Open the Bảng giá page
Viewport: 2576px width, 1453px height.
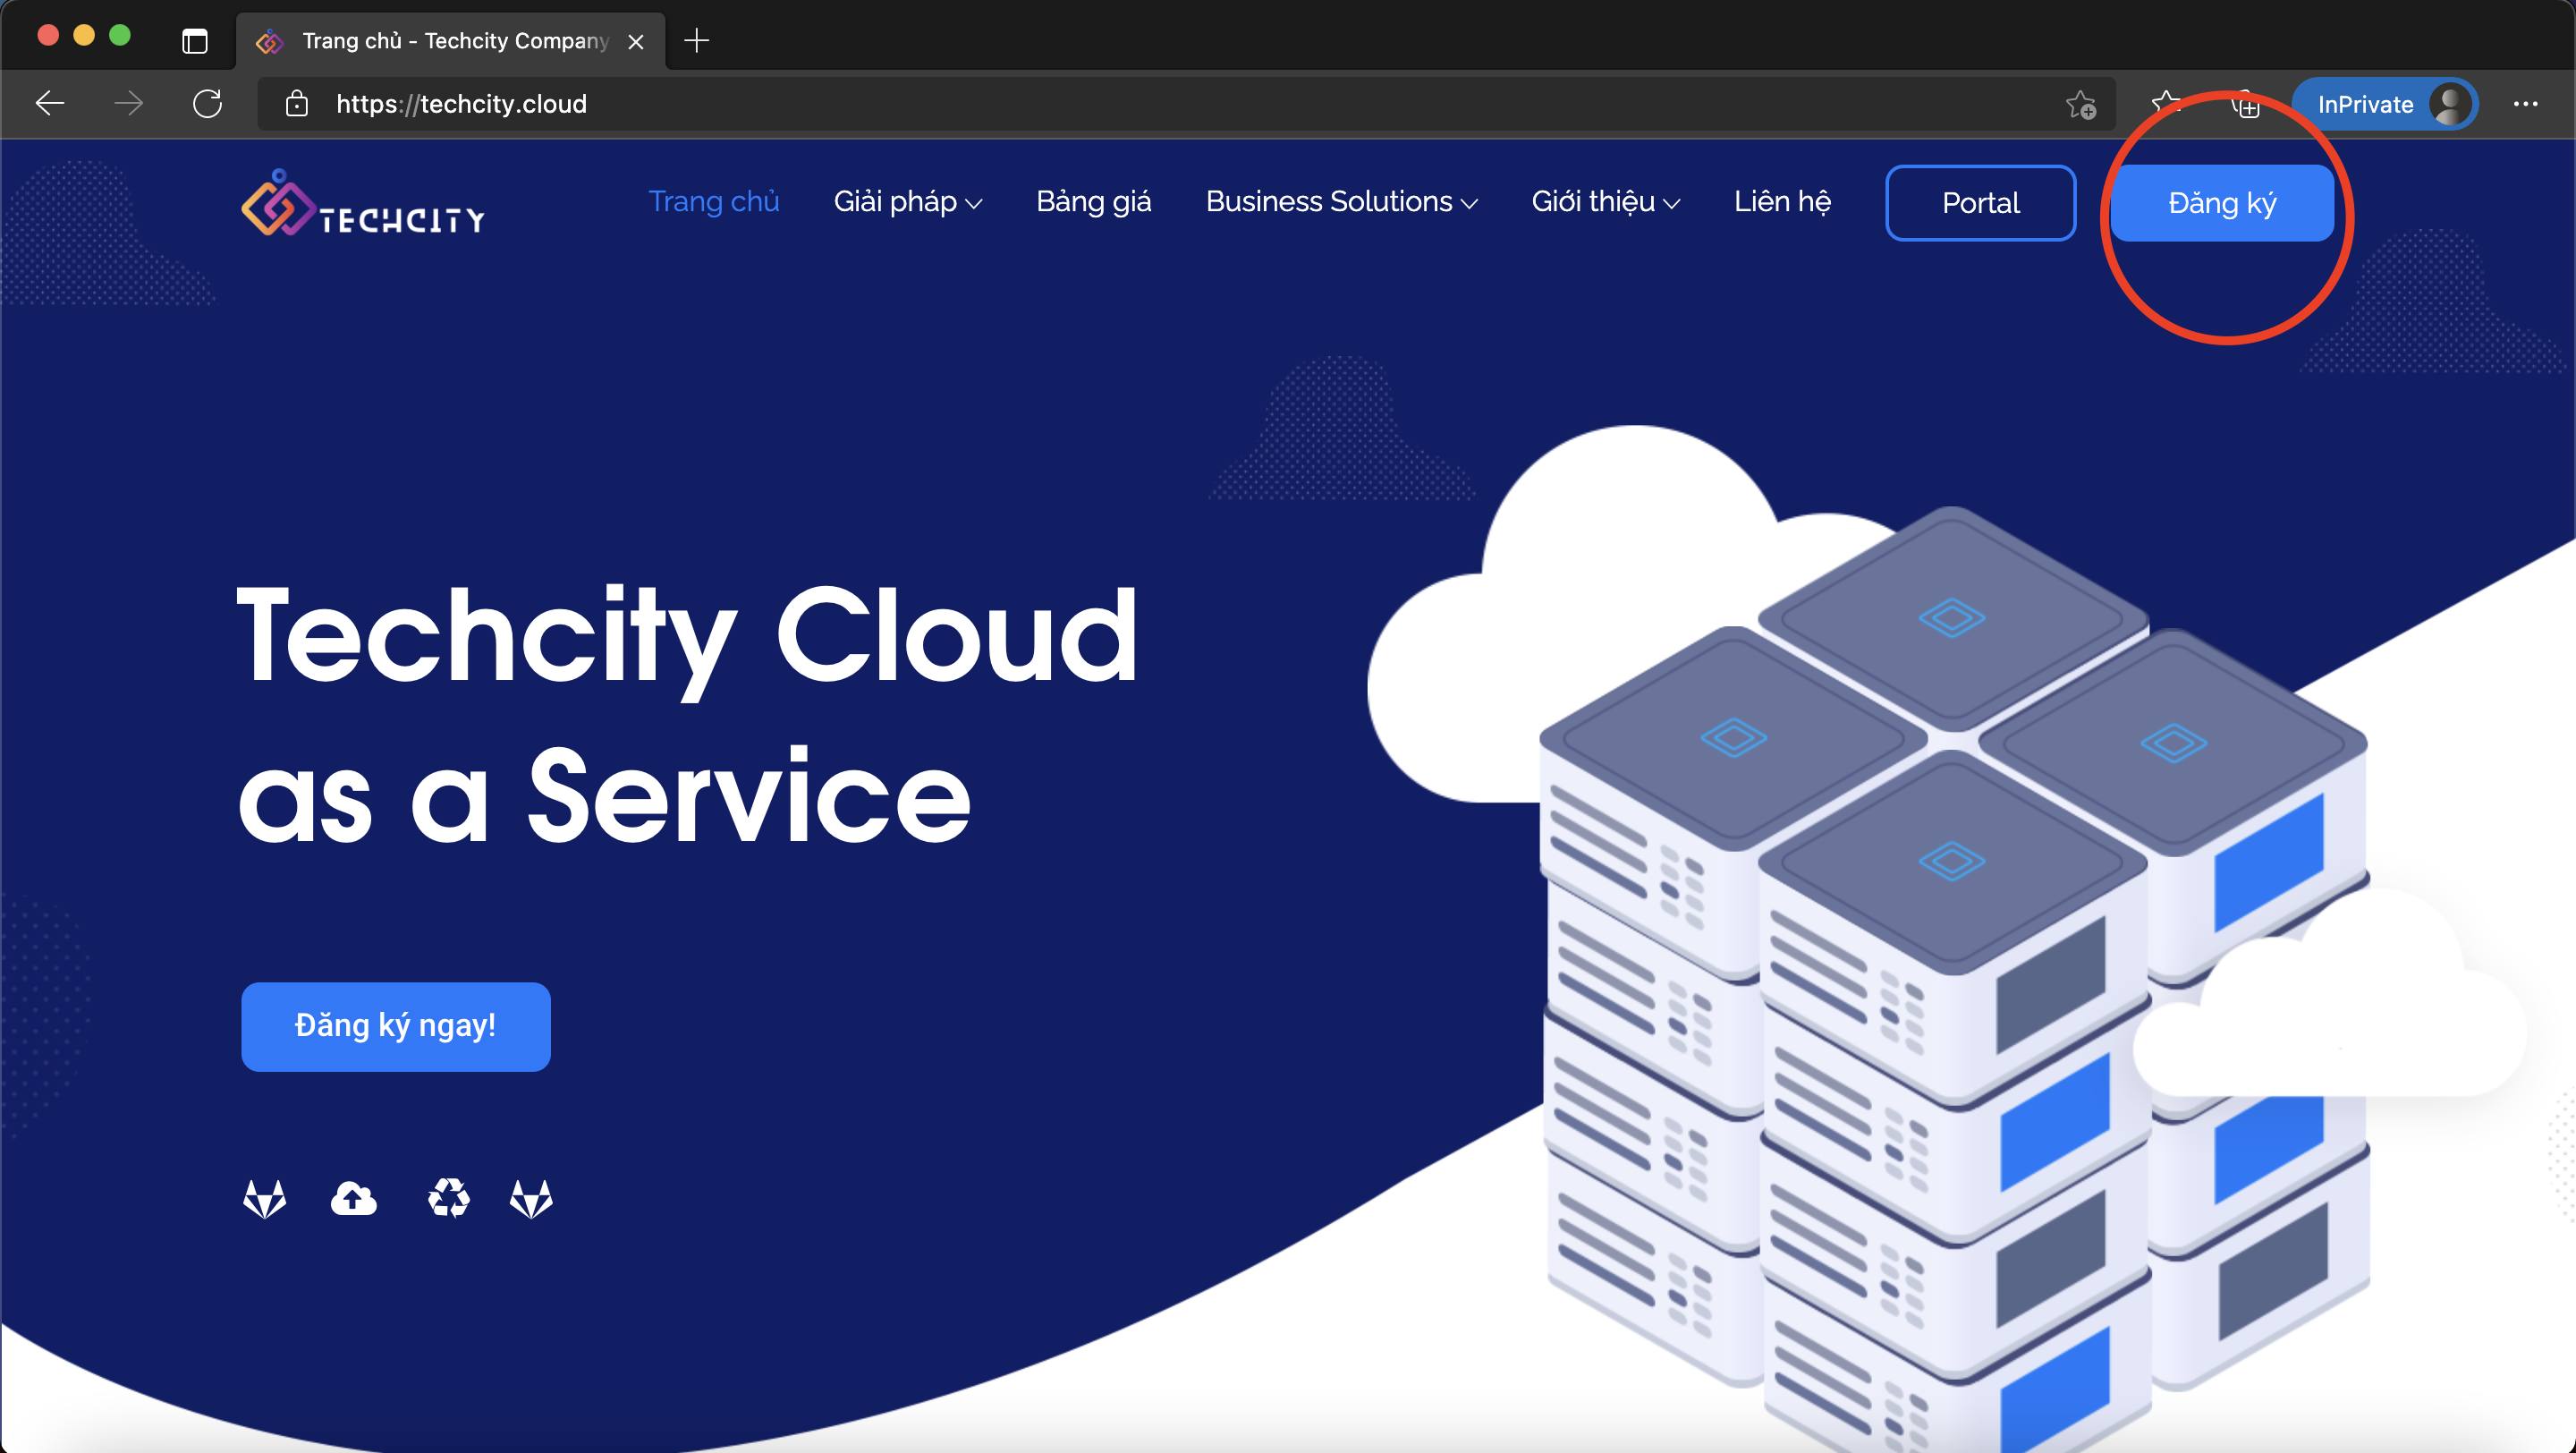(1094, 202)
